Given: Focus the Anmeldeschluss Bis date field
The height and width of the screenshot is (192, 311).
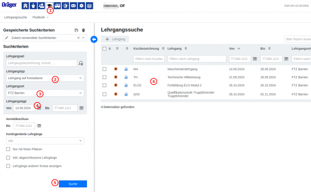Looking at the screenshot, I should click(24, 126).
